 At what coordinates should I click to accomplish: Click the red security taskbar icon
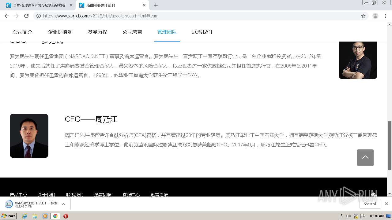(66, 216)
